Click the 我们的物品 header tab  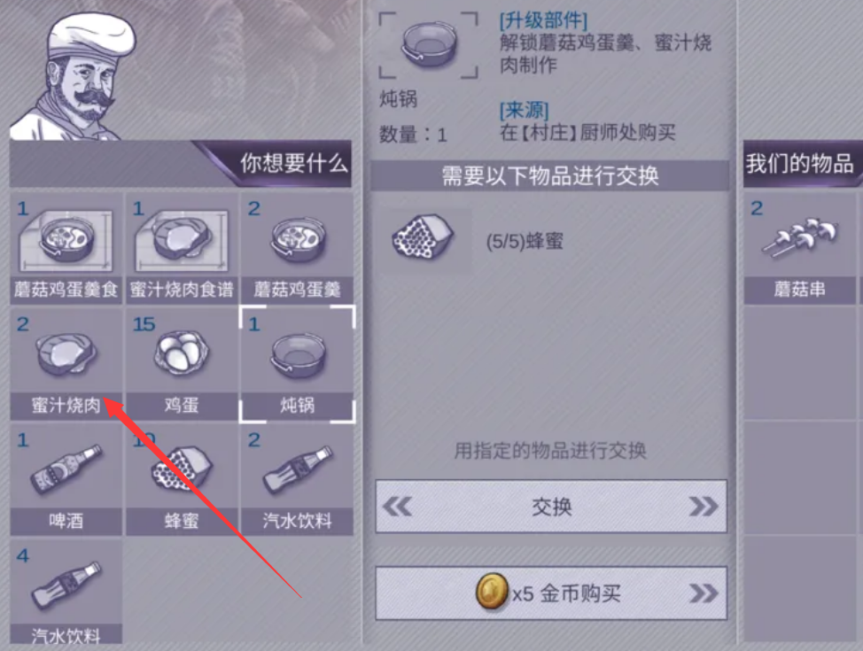pos(800,164)
